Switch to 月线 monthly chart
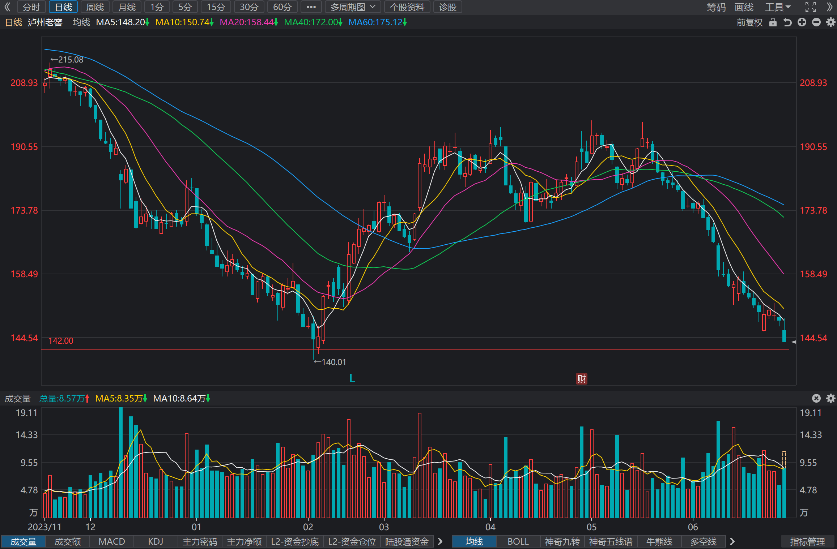The image size is (837, 549). [x=127, y=7]
